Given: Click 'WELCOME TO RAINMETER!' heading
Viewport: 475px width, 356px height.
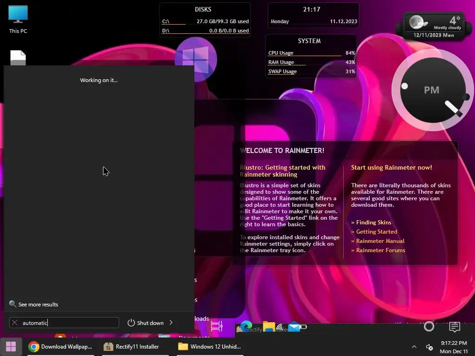Looking at the screenshot, I should pyautogui.click(x=282, y=151).
